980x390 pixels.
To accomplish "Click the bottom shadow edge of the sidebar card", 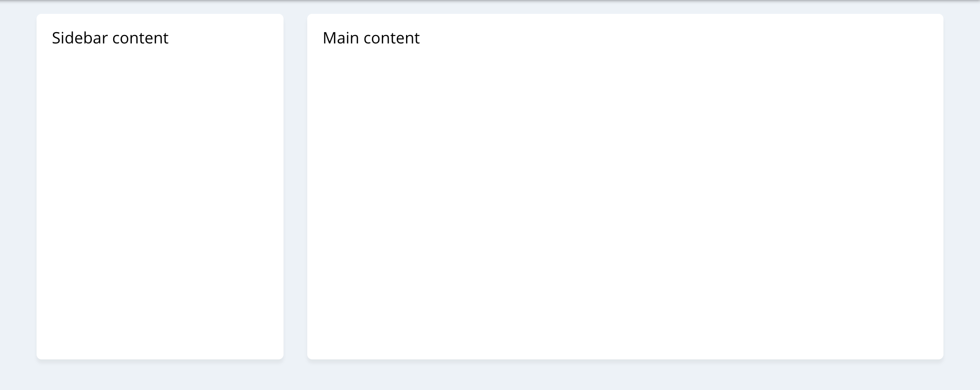I will click(x=160, y=360).
